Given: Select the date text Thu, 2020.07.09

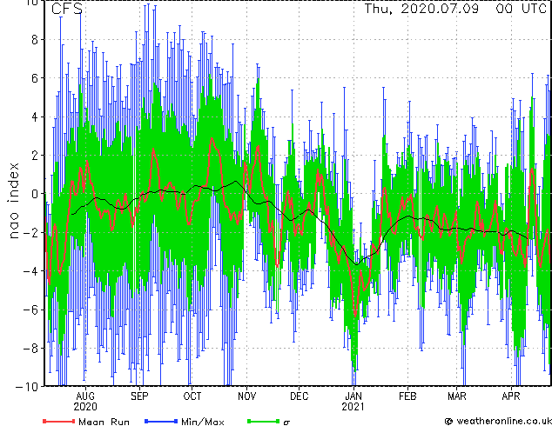Looking at the screenshot, I should click(x=421, y=9).
